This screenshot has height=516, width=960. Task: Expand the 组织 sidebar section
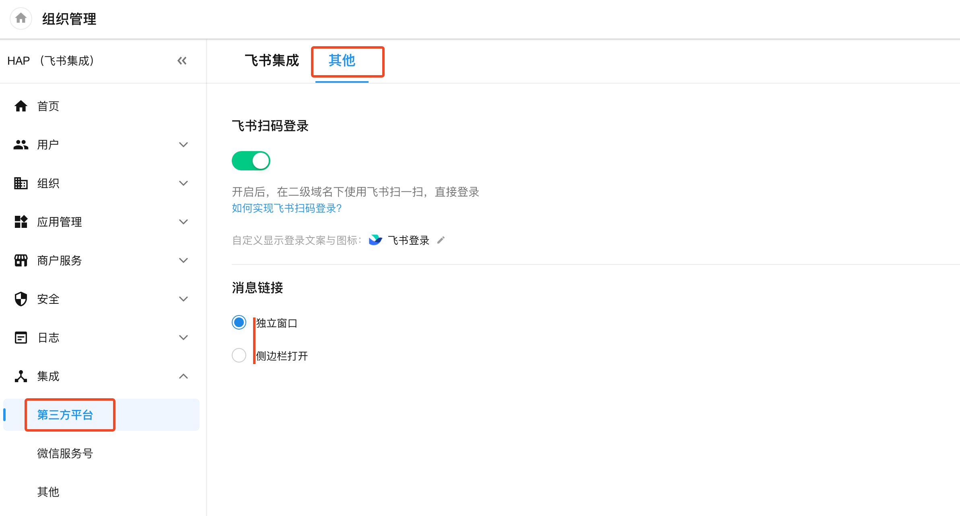point(183,183)
